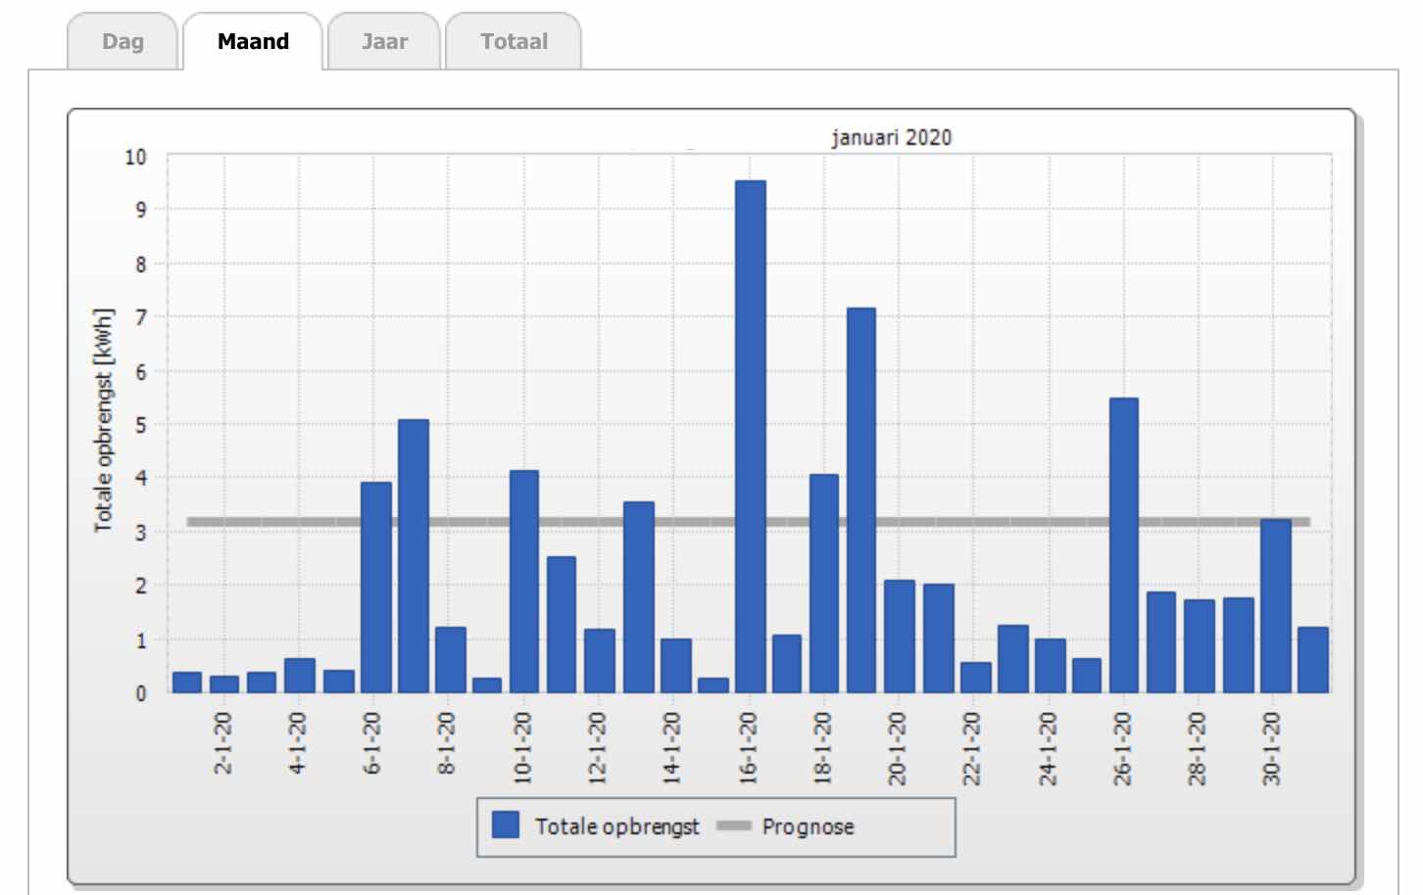Click the gray Prognose legend line

pos(734,825)
